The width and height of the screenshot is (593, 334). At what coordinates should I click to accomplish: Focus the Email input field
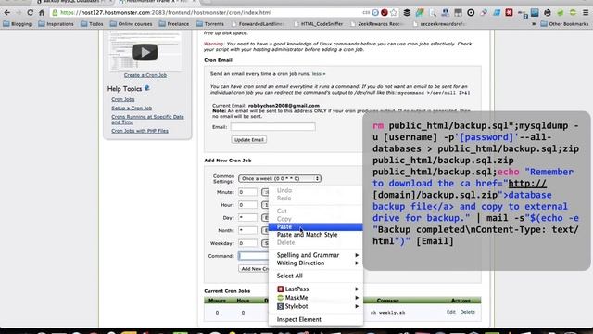tap(273, 127)
